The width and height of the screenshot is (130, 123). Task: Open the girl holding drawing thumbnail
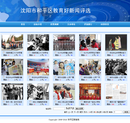coord(64,67)
